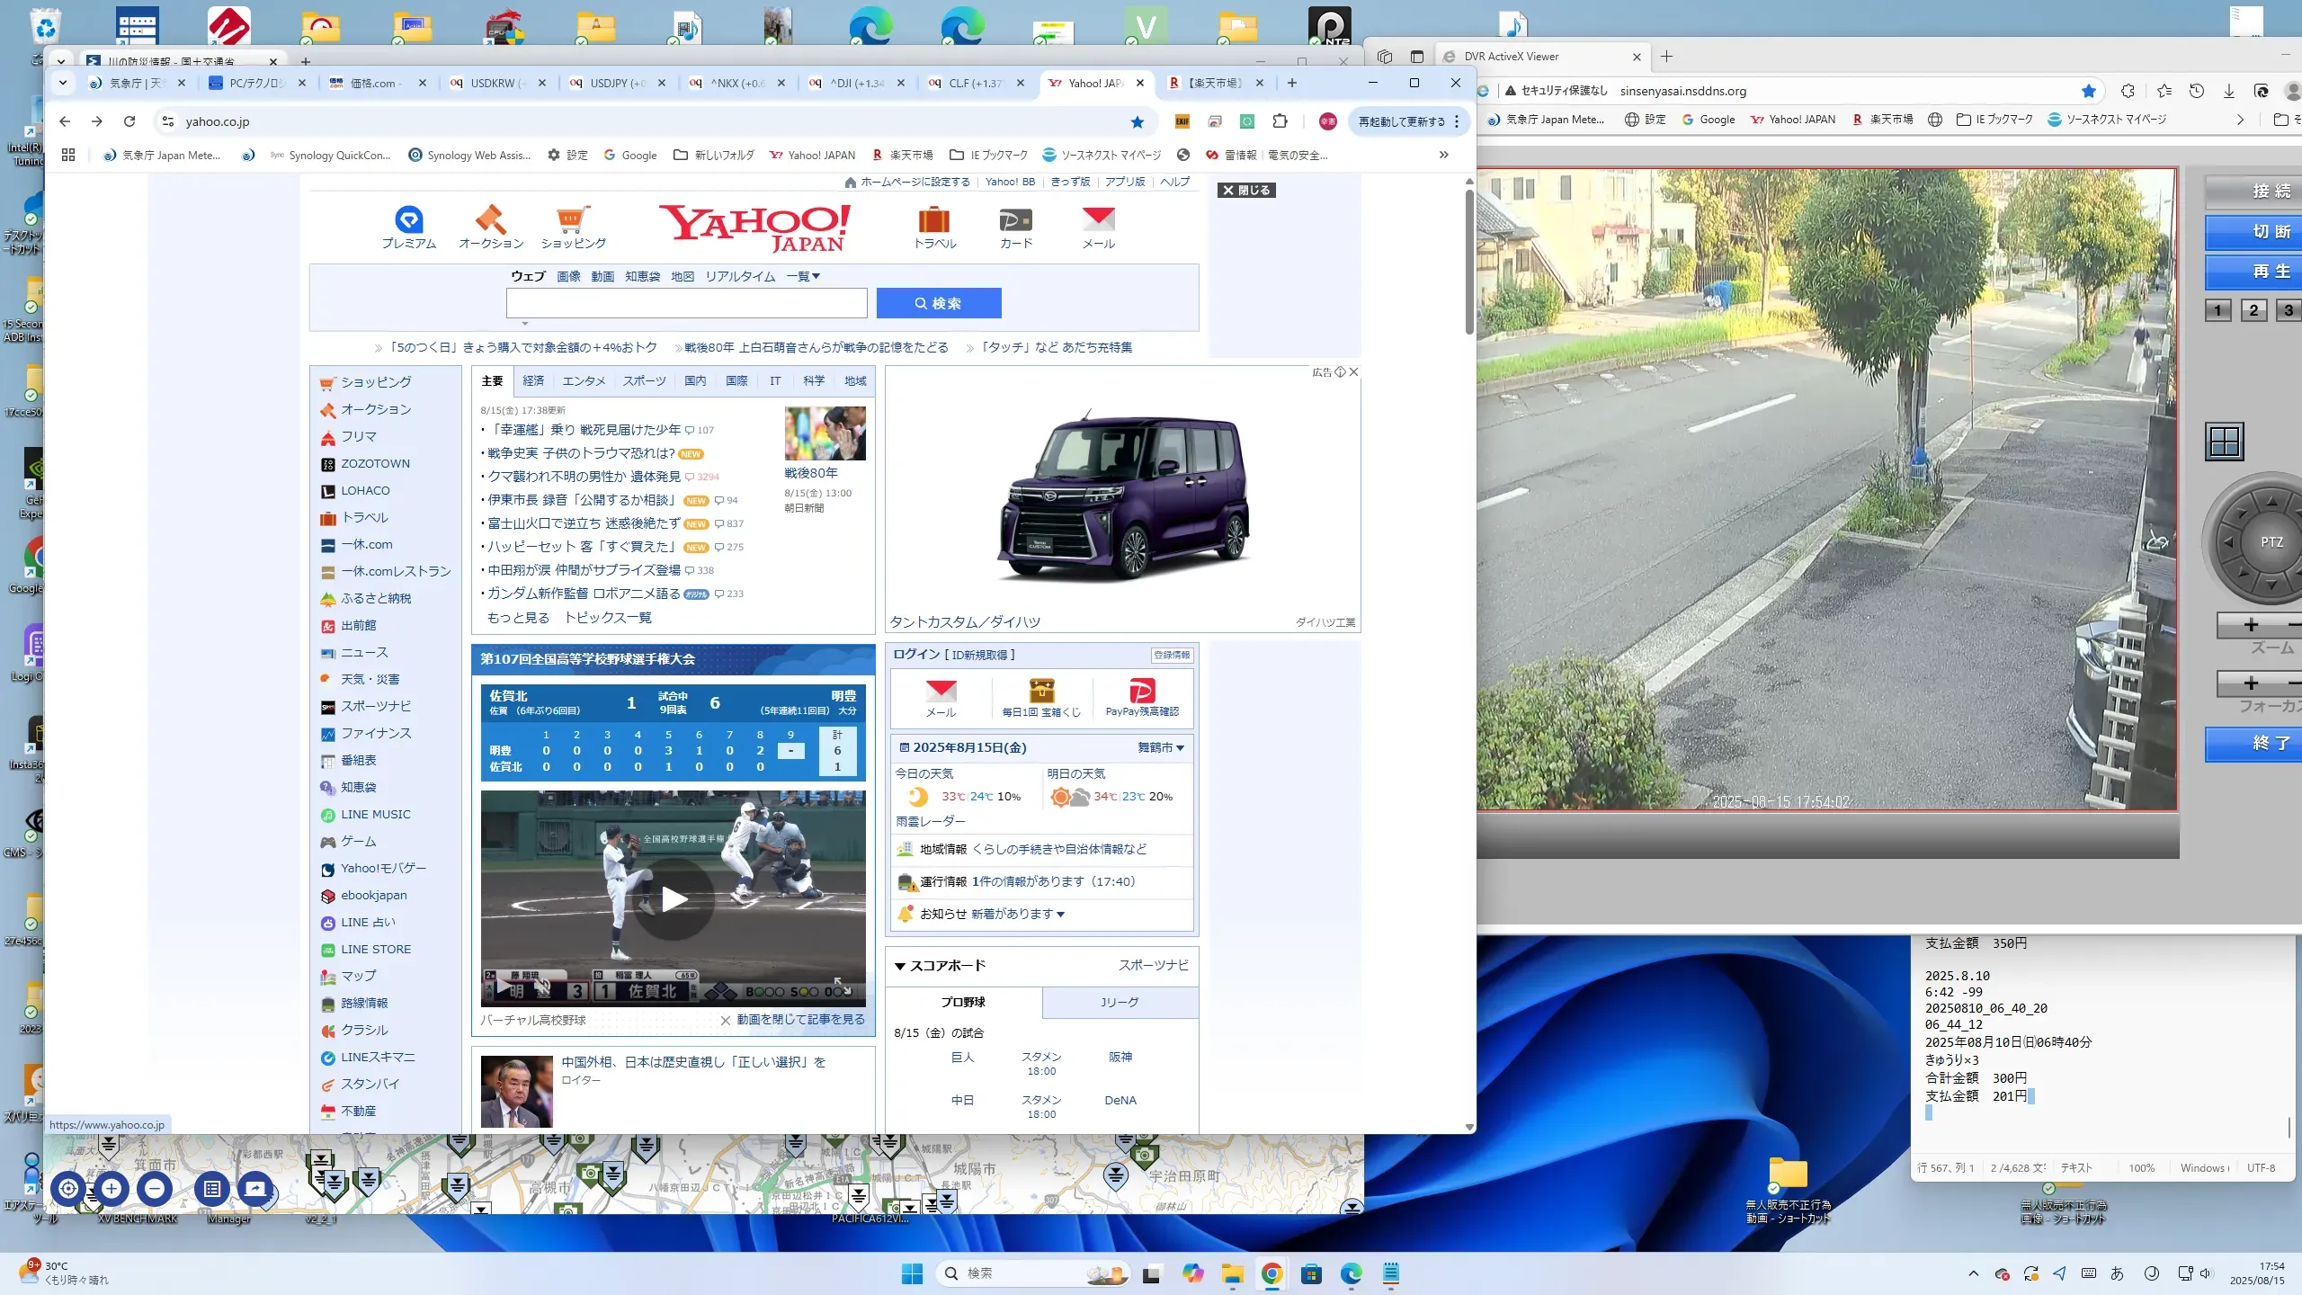Viewport: 2302px width, 1295px height.
Task: Switch scoreboard to Jリーグ tab
Action: 1120,1002
